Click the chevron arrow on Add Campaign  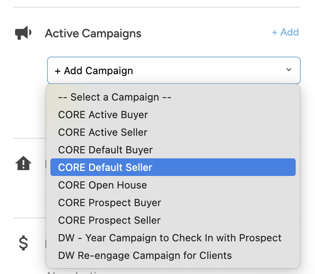tap(289, 70)
